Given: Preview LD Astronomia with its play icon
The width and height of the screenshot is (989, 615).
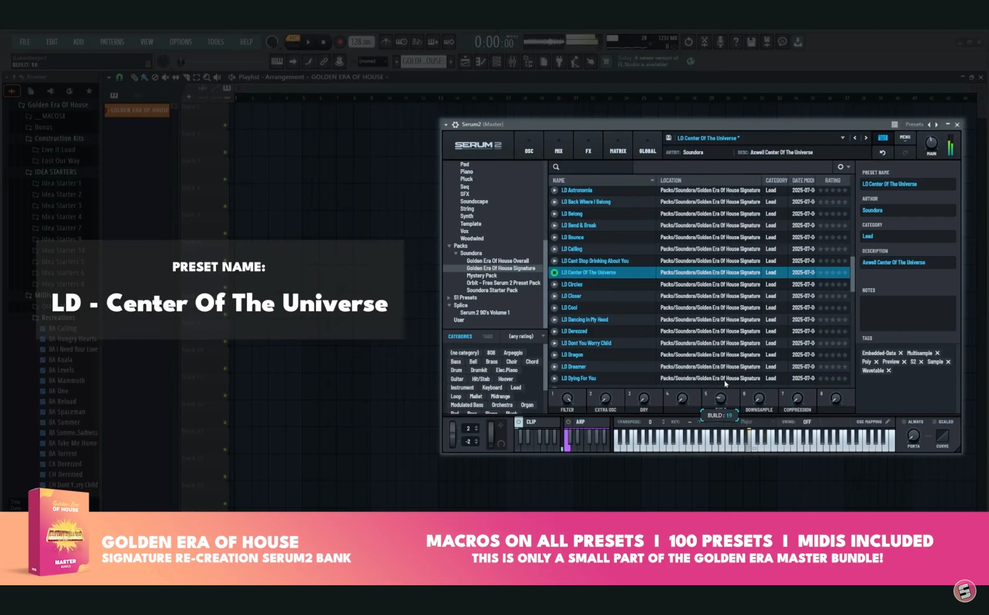Looking at the screenshot, I should point(554,190).
